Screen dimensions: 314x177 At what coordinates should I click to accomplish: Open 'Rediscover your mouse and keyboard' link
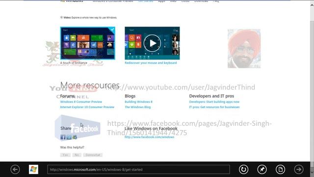pyautogui.click(x=151, y=63)
